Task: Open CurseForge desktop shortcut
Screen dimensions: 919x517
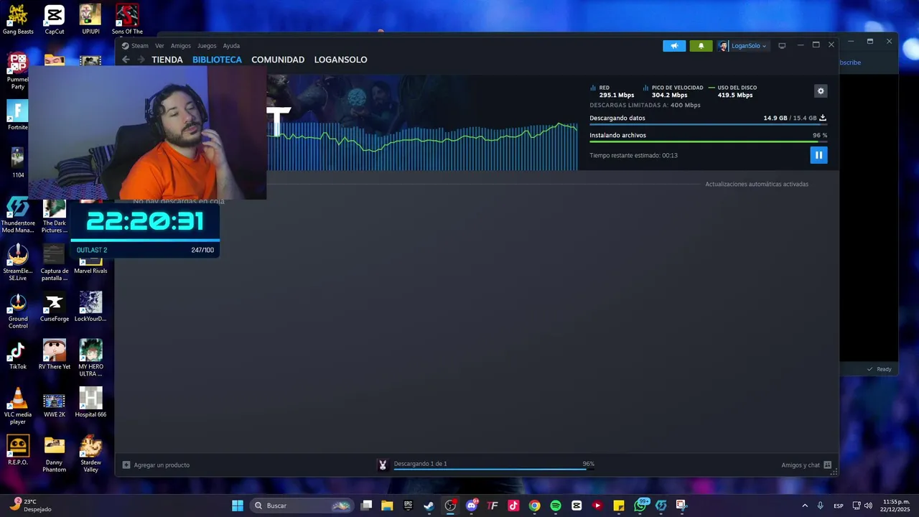Action: pos(55,307)
